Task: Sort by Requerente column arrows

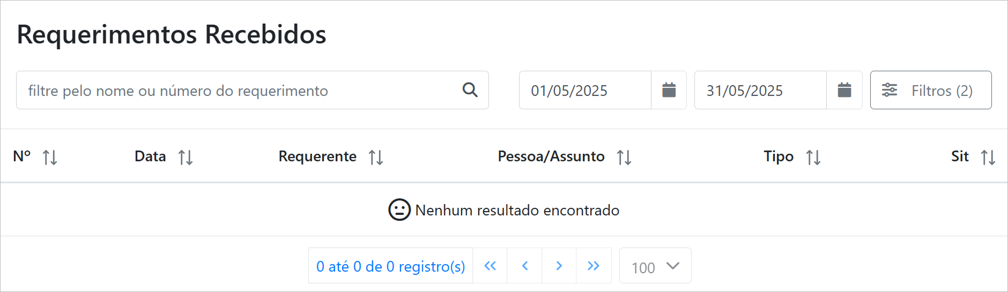Action: click(x=376, y=158)
